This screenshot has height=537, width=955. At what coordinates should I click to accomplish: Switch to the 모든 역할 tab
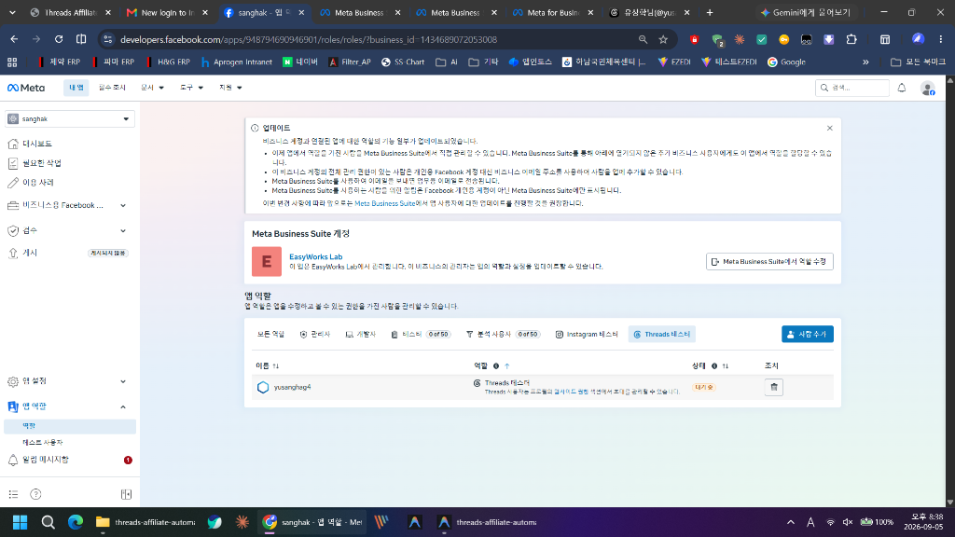[x=270, y=335]
